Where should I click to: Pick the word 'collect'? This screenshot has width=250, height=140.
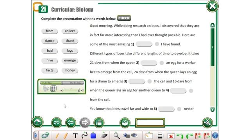click(x=70, y=31)
